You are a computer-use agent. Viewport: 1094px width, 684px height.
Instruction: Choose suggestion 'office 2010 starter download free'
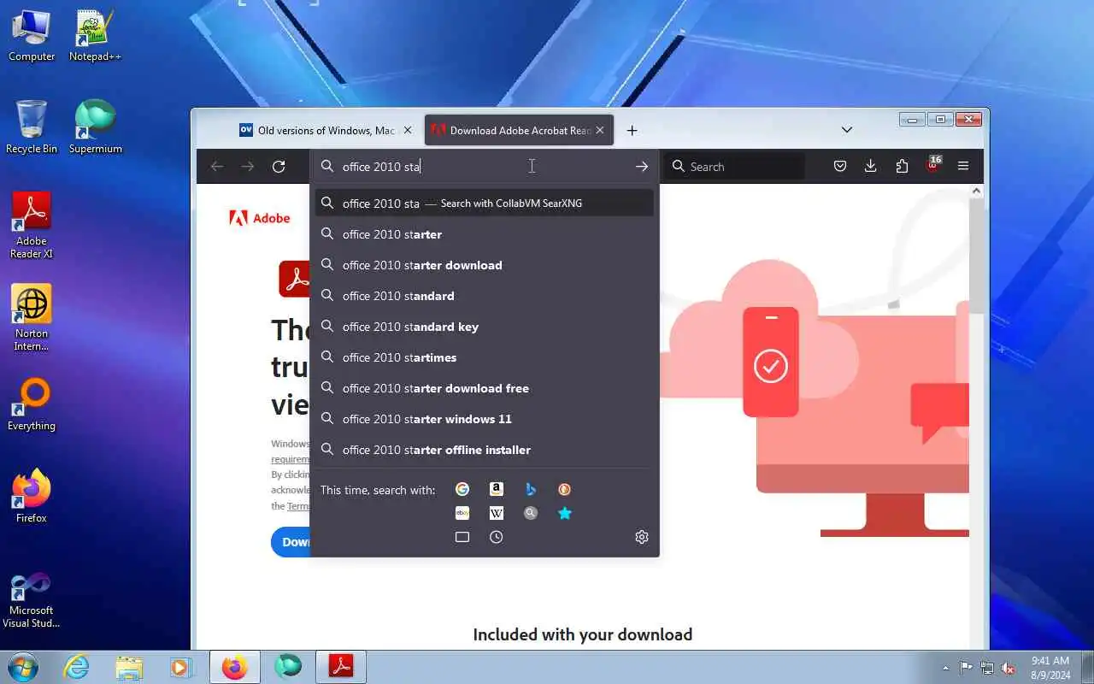coord(485,388)
